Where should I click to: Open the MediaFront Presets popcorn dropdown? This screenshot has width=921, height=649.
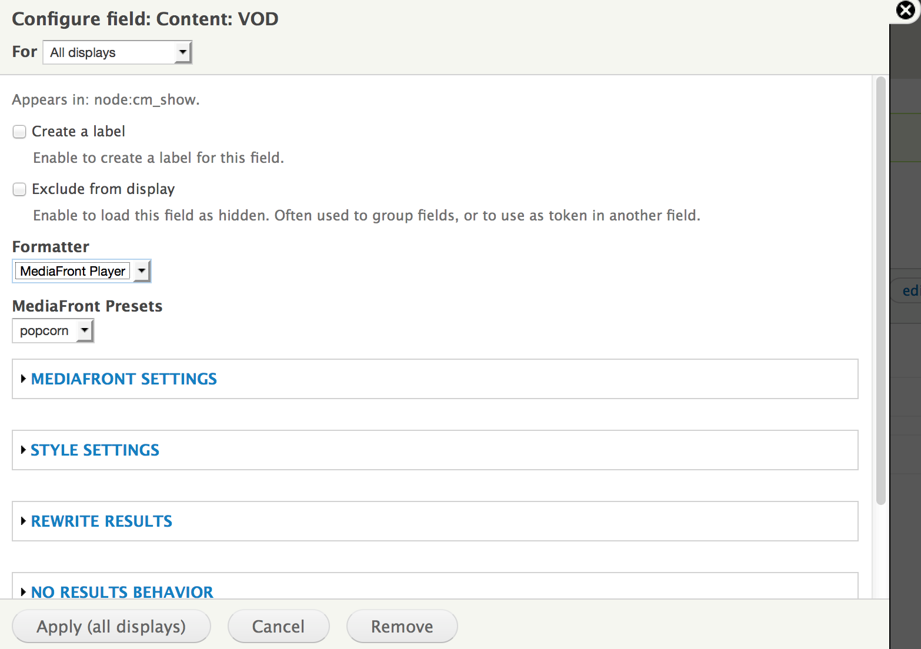click(53, 331)
